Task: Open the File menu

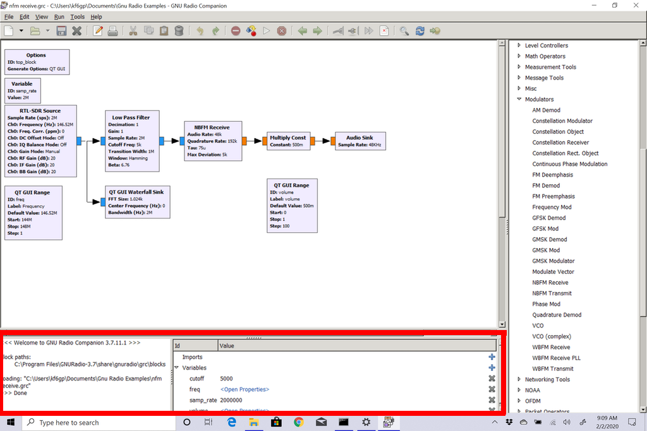Action: (9, 17)
